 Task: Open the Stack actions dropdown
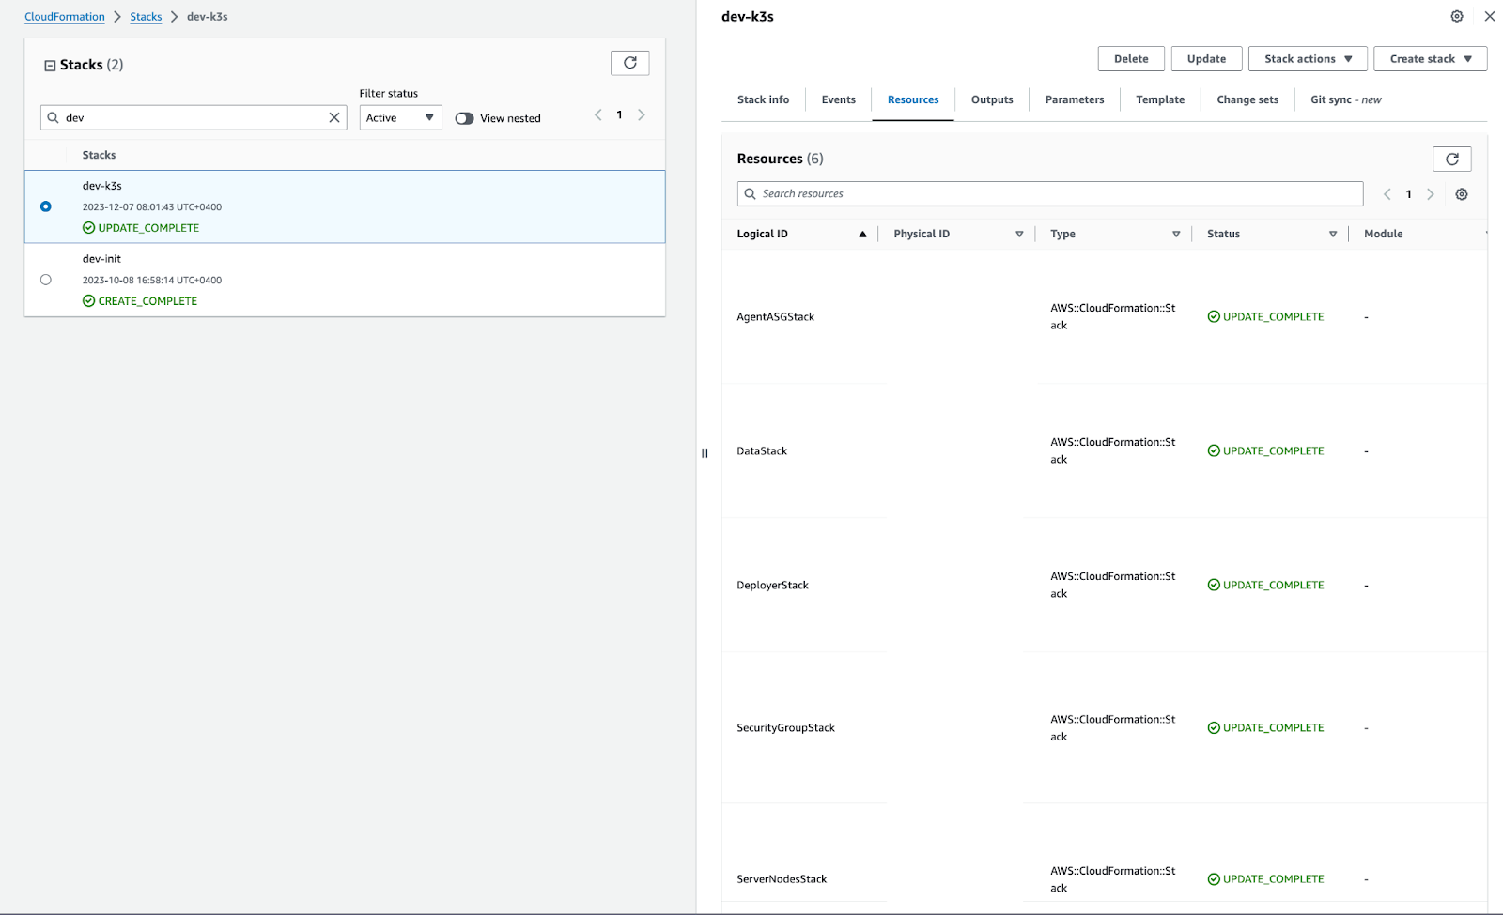click(x=1307, y=58)
